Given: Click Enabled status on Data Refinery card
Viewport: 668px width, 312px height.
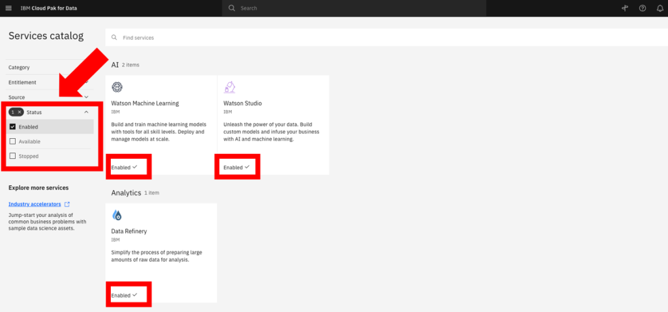Looking at the screenshot, I should tap(124, 295).
